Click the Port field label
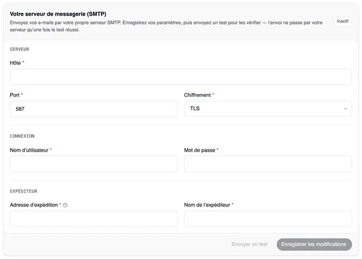Image resolution: width=362 pixels, height=259 pixels. 15,95
